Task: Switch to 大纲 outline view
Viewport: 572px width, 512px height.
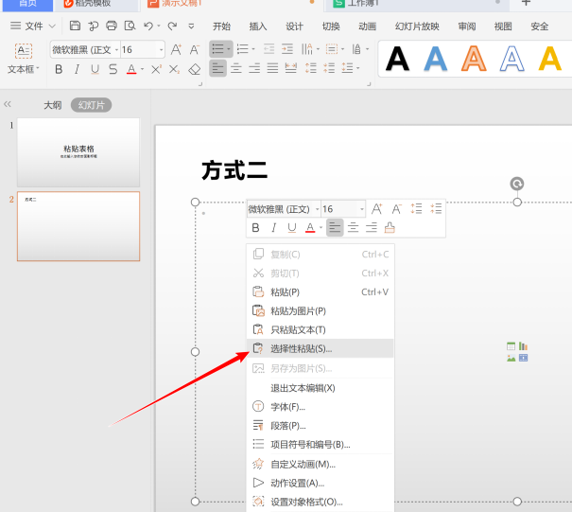Action: point(53,105)
